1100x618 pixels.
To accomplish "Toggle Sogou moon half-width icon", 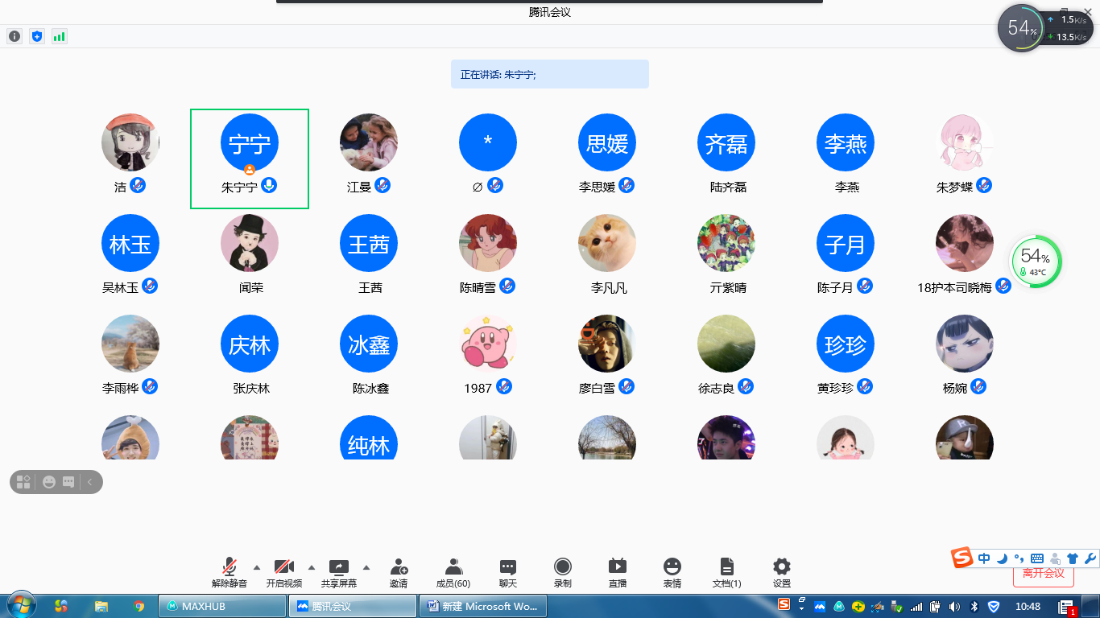I will [x=1002, y=558].
